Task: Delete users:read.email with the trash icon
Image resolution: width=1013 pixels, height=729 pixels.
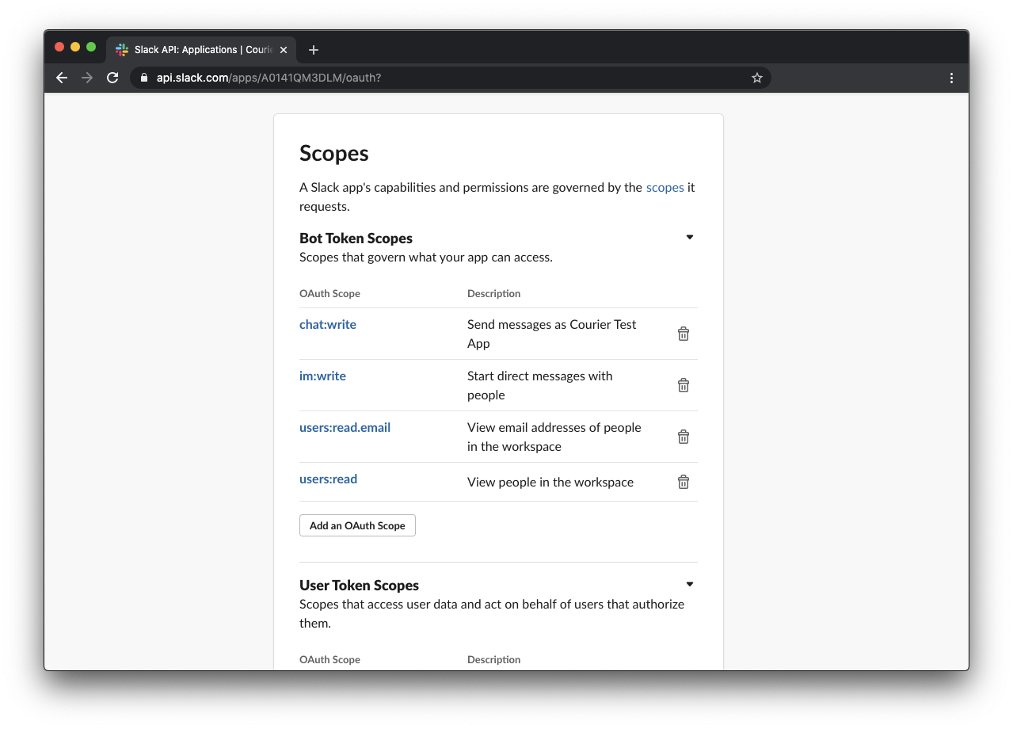Action: pyautogui.click(x=683, y=437)
